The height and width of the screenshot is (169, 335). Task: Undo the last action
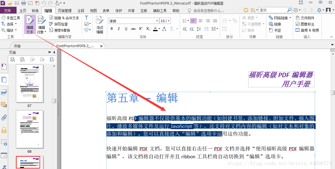pyautogui.click(x=44, y=3)
